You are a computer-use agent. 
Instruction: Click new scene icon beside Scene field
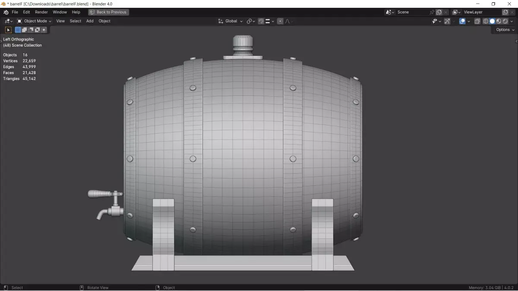click(439, 12)
